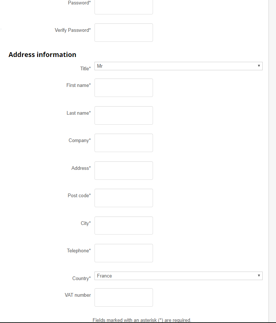276x323 pixels.
Task: Click the Title dropdown arrow
Action: (259, 66)
